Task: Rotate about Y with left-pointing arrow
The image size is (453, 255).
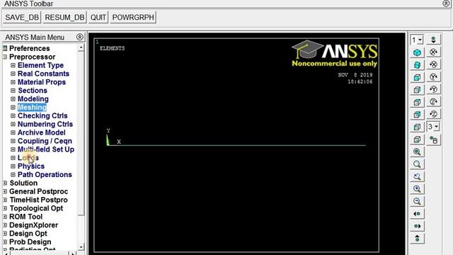Action: (x=433, y=89)
